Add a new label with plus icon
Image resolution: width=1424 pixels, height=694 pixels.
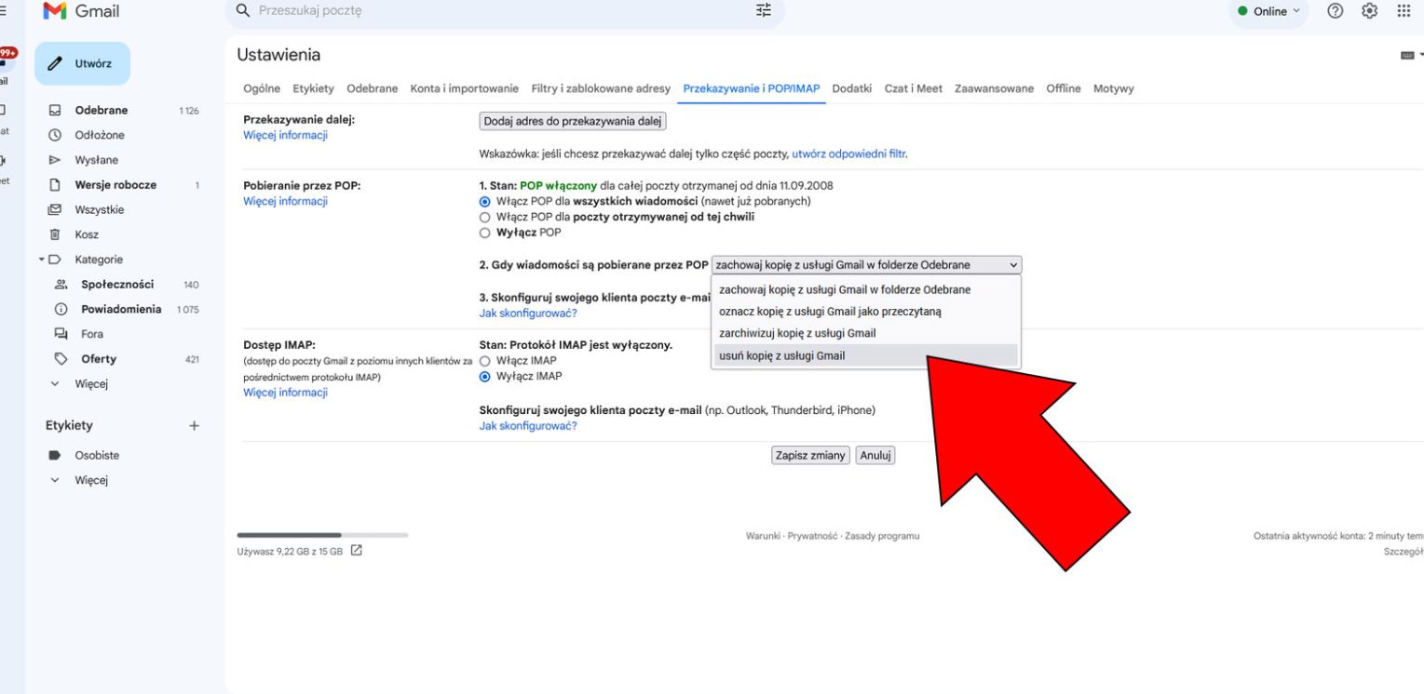click(194, 425)
